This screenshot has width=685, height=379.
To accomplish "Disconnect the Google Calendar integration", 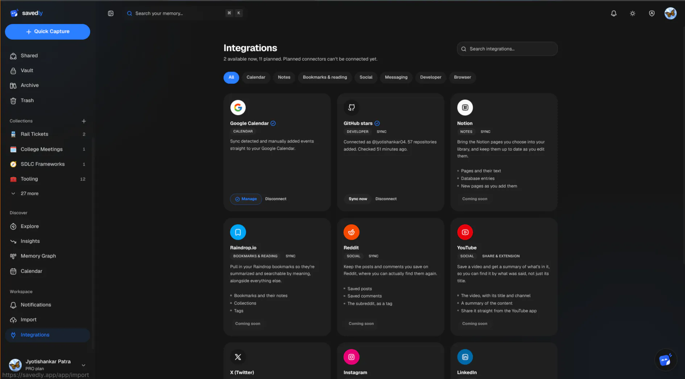I will [276, 199].
